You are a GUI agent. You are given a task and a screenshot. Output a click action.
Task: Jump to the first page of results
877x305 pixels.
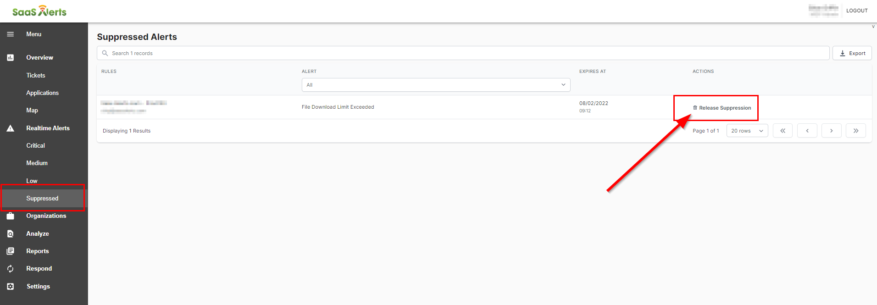783,131
